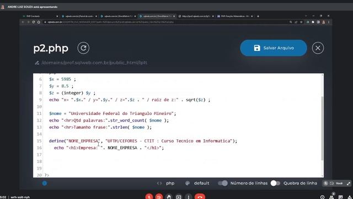Switch to third sqlweb DirectAdmin tab
353x199 pixels.
[118, 16]
